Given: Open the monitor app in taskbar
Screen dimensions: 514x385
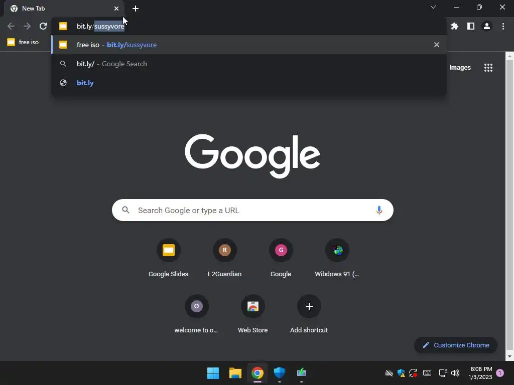Looking at the screenshot, I should tap(302, 373).
